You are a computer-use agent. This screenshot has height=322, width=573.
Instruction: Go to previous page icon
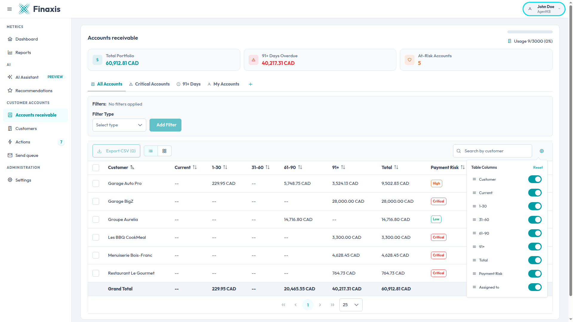tap(295, 305)
